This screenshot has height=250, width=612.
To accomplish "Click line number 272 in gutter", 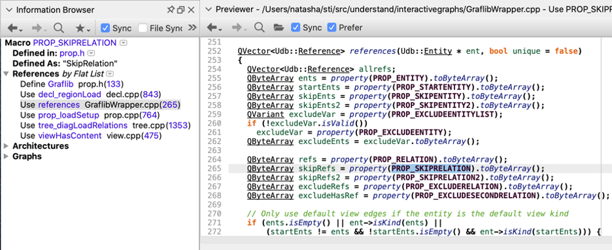I will (x=214, y=232).
